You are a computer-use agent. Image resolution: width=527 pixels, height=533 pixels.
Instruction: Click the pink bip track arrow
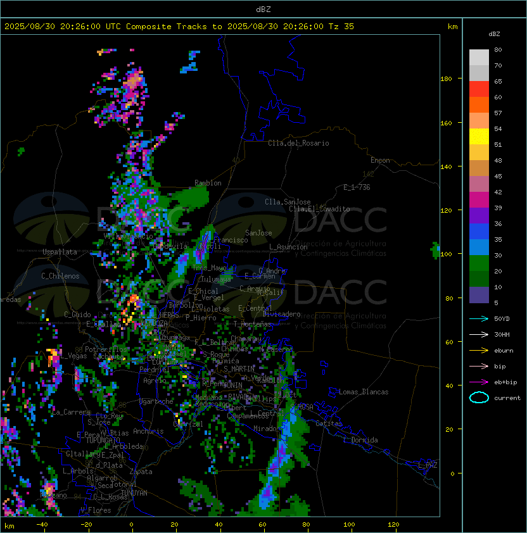pos(479,366)
